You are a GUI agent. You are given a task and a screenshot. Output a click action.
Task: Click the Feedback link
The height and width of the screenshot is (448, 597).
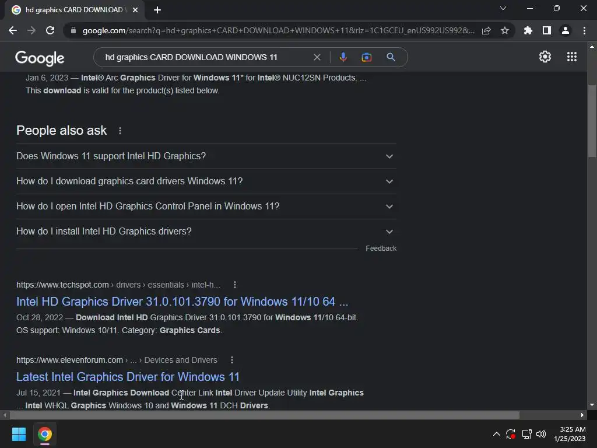381,249
